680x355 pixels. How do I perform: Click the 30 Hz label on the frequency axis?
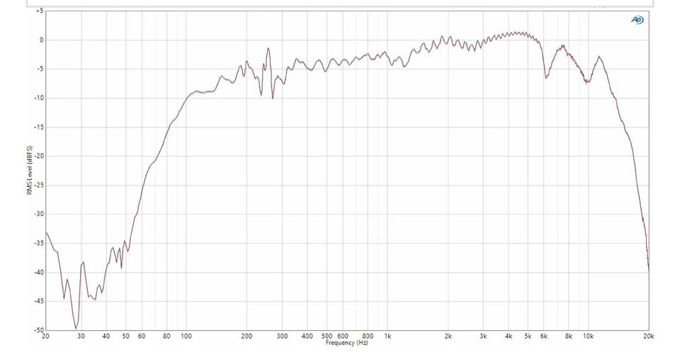pos(81,337)
